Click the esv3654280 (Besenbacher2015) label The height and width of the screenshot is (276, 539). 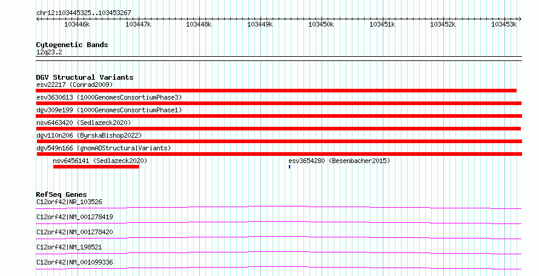pos(339,161)
